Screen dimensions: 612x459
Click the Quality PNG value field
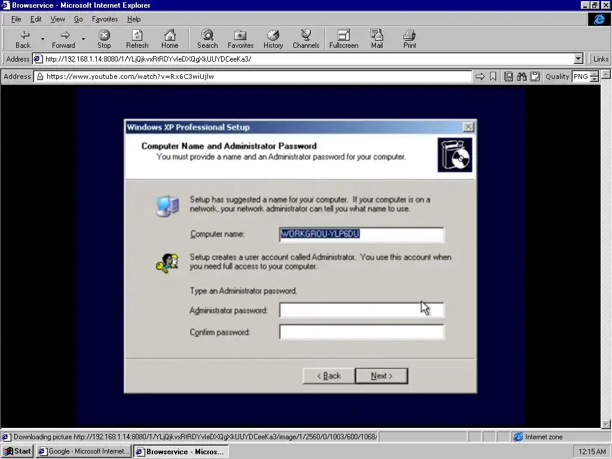point(581,76)
